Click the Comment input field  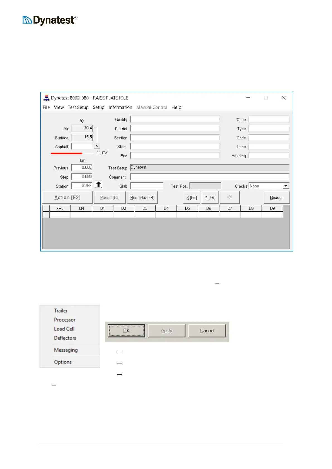(x=210, y=177)
